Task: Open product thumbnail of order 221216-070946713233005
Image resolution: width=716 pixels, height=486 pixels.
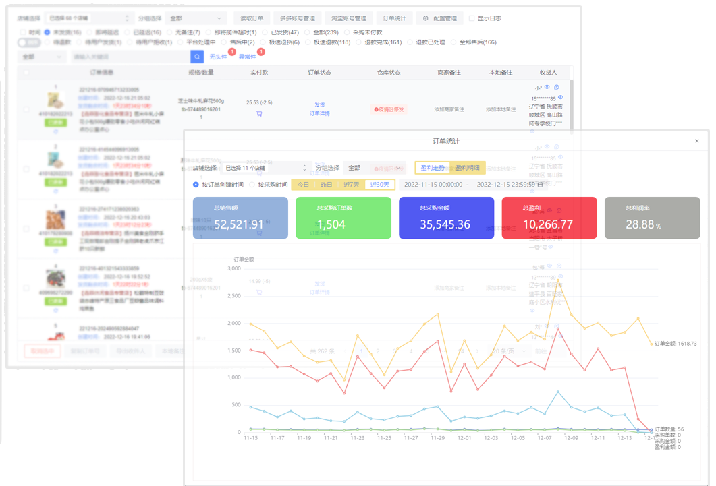Action: (x=56, y=100)
